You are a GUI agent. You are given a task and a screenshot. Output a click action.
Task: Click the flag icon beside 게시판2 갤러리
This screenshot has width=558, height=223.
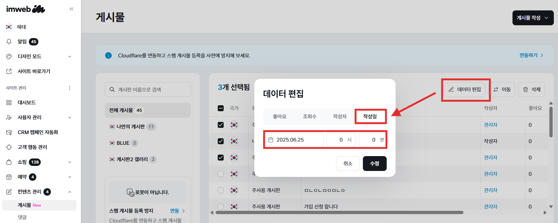[112, 159]
